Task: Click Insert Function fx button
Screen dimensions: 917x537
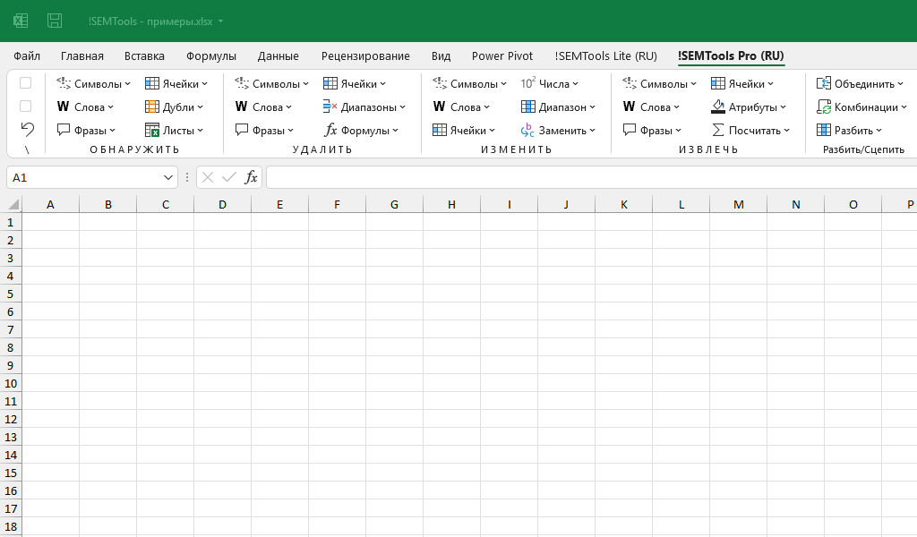Action: (x=251, y=177)
